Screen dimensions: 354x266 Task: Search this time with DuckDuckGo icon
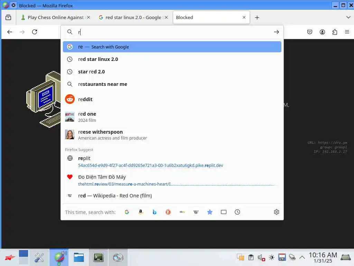click(x=168, y=212)
